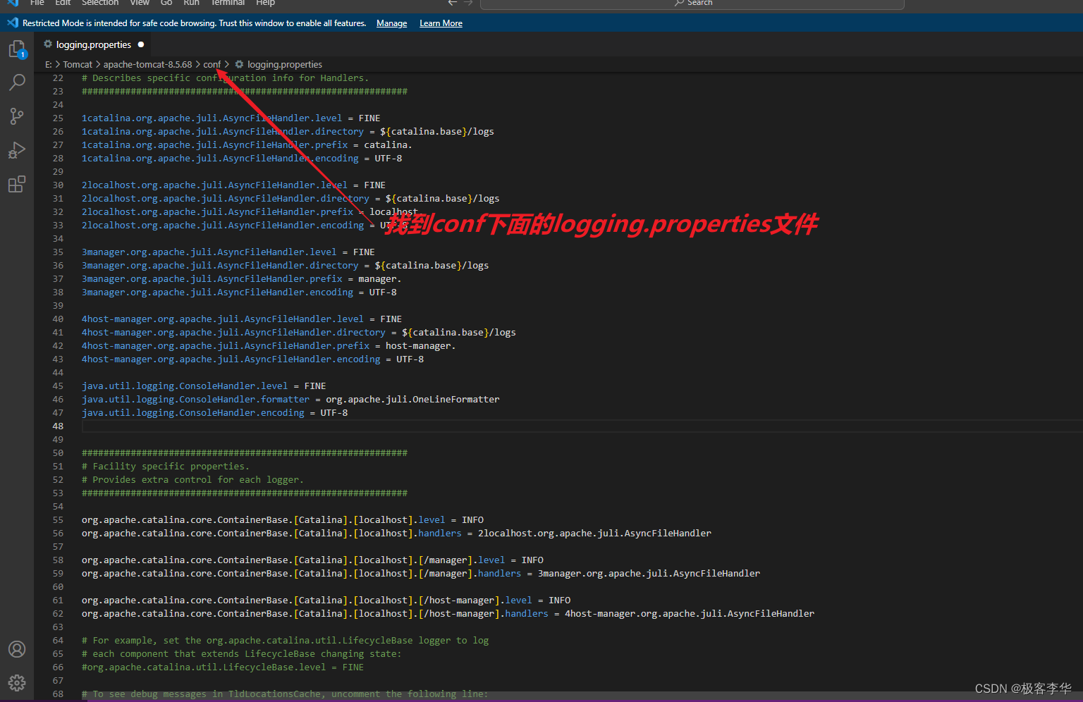Click the navigate forward arrow
The width and height of the screenshot is (1083, 702).
467,3
